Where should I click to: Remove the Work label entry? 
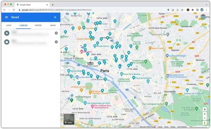tap(56, 42)
